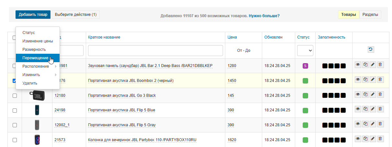
Task: Edit the JBL Boombox 2 row with pencil icon
Action: pyautogui.click(x=373, y=79)
